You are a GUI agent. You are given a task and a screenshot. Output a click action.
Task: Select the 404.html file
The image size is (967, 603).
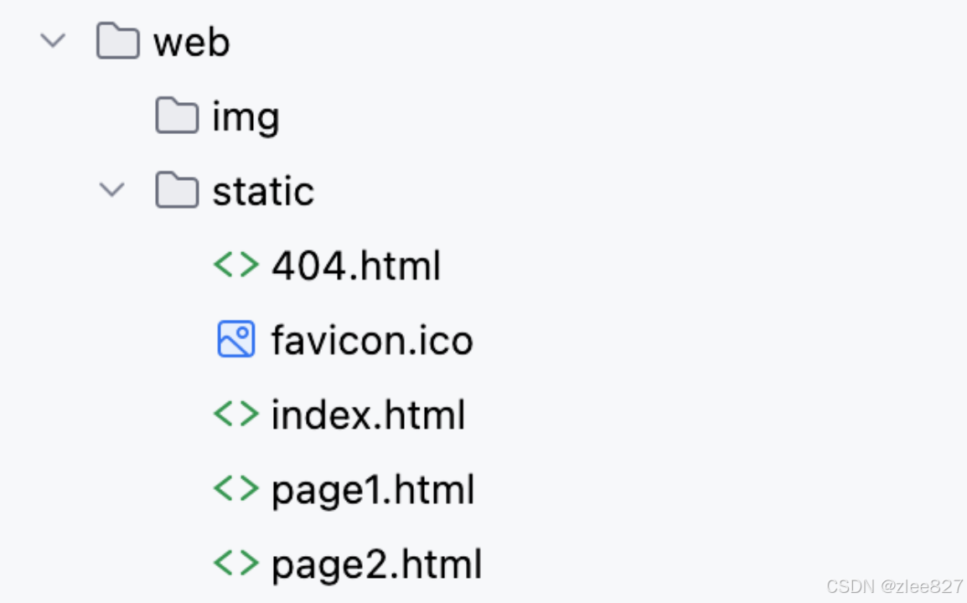(356, 265)
